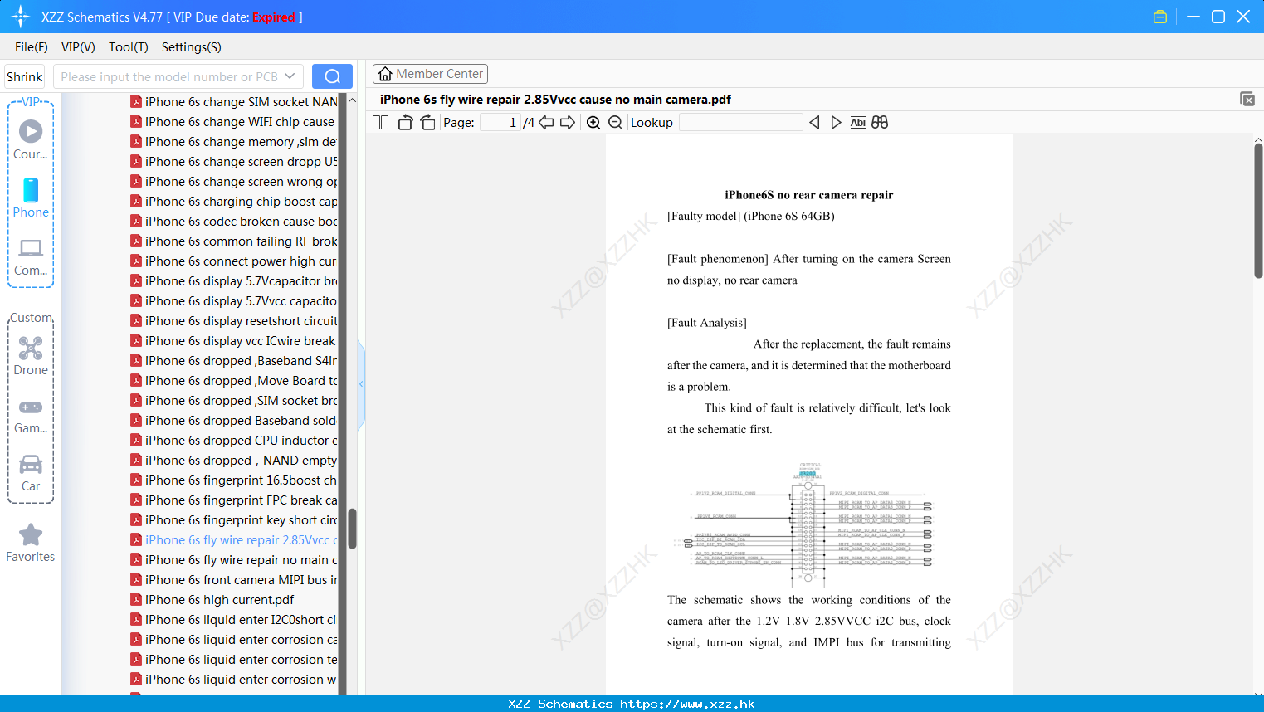The width and height of the screenshot is (1264, 712).
Task: Open the Car category
Action: [x=31, y=464]
